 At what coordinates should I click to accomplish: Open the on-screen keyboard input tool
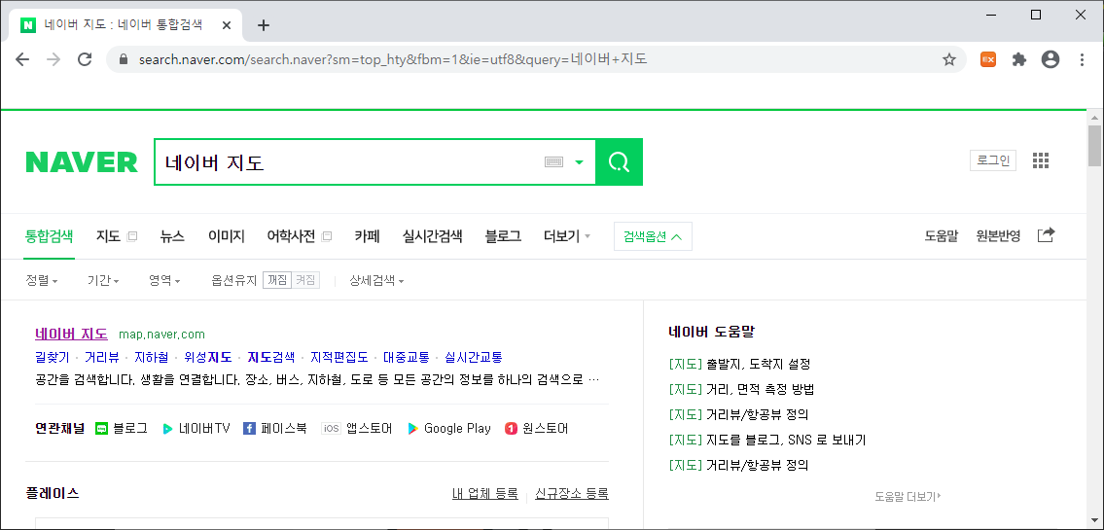click(x=554, y=162)
